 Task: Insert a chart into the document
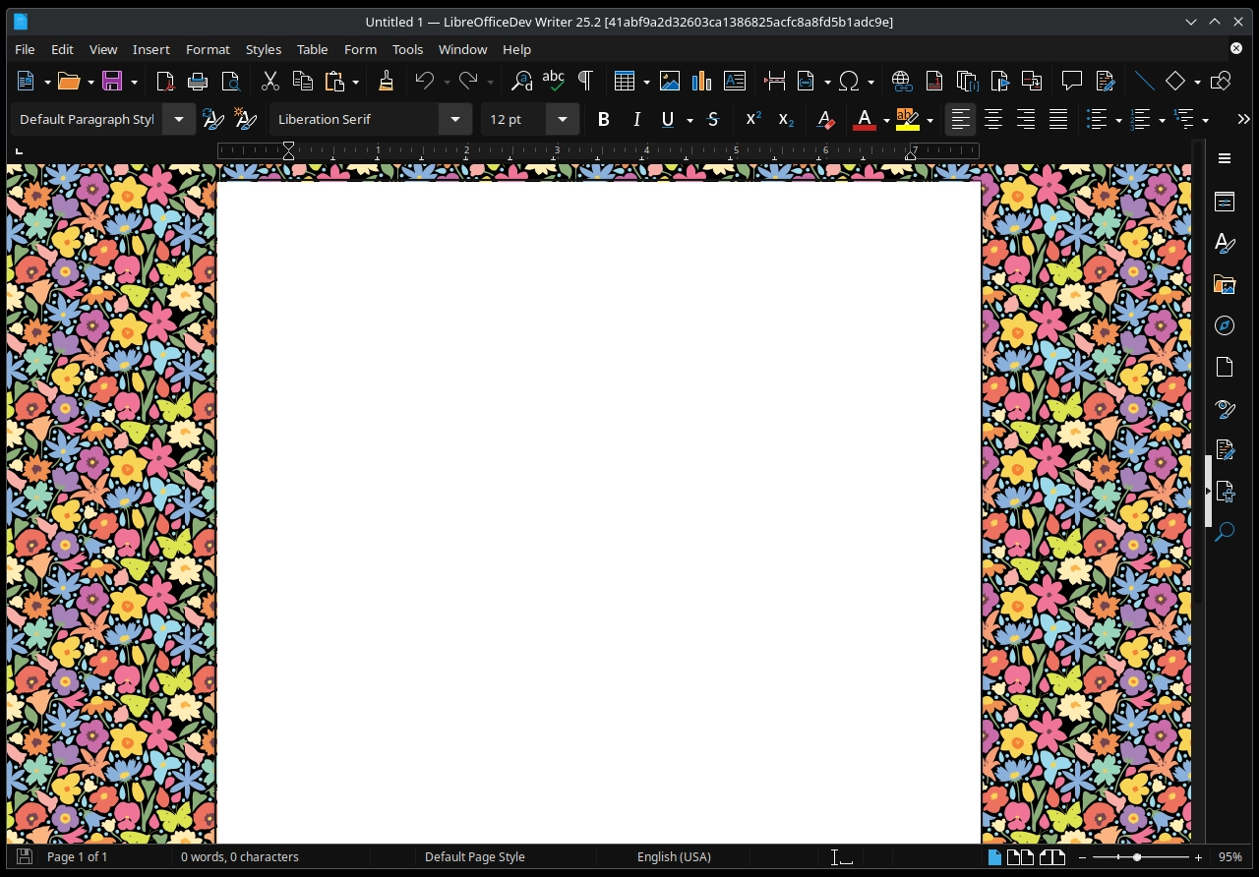click(x=701, y=81)
